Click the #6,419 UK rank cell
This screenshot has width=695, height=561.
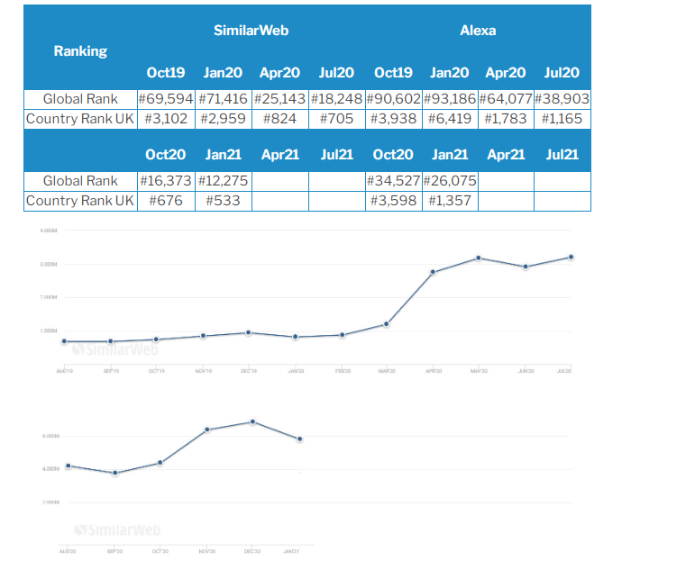pos(450,119)
